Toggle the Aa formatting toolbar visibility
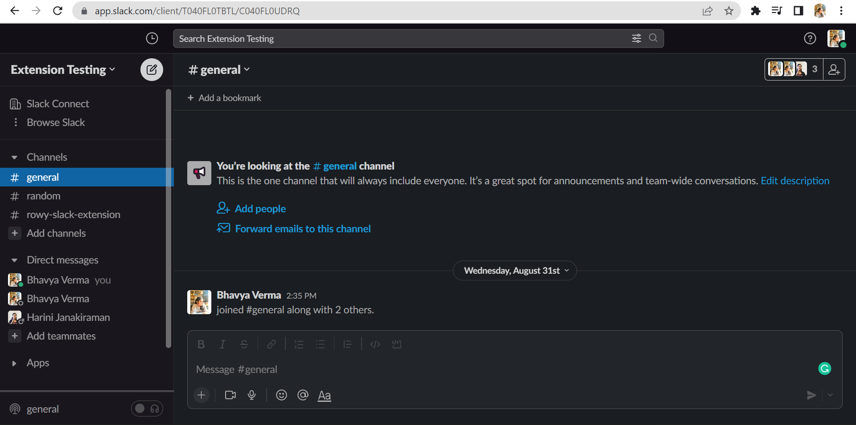This screenshot has width=856, height=425. point(324,395)
